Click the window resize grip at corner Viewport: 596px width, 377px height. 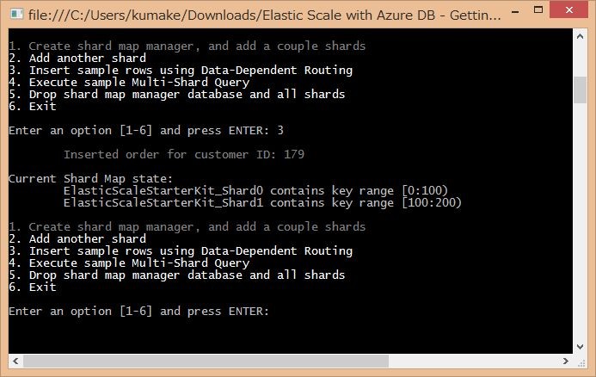(581, 363)
